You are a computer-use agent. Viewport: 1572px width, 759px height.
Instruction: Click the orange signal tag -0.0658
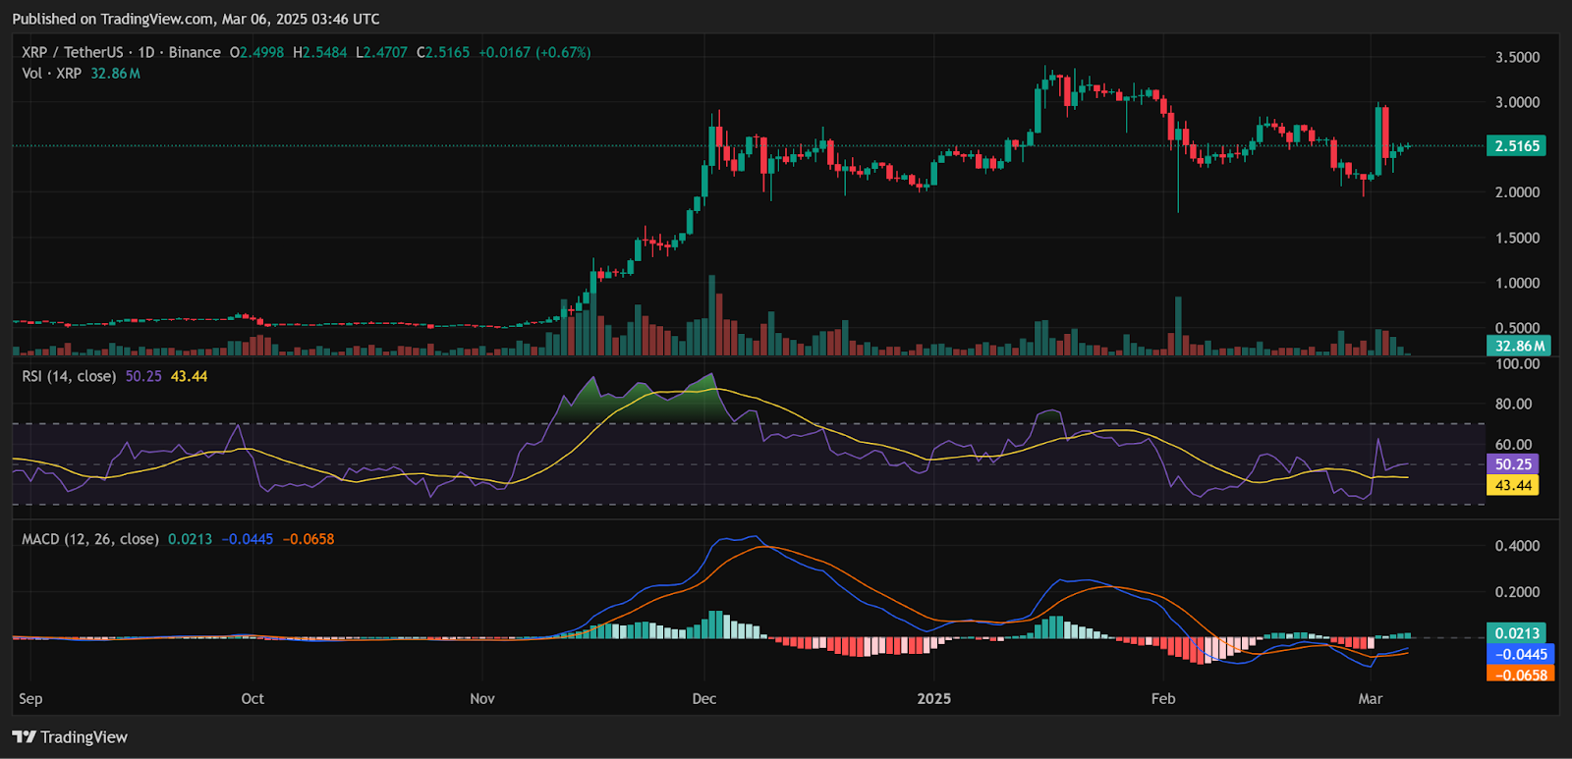(x=1520, y=675)
